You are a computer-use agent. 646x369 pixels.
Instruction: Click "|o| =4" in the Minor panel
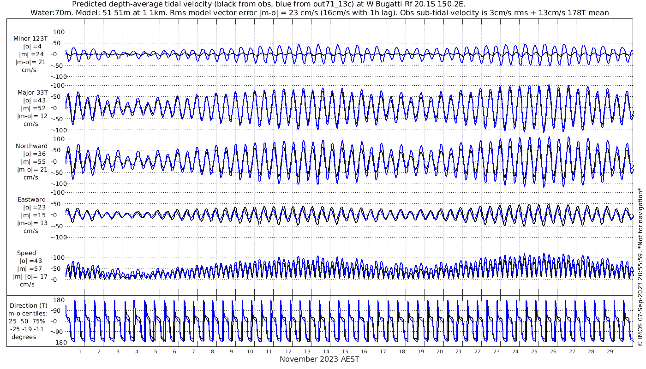click(x=32, y=47)
